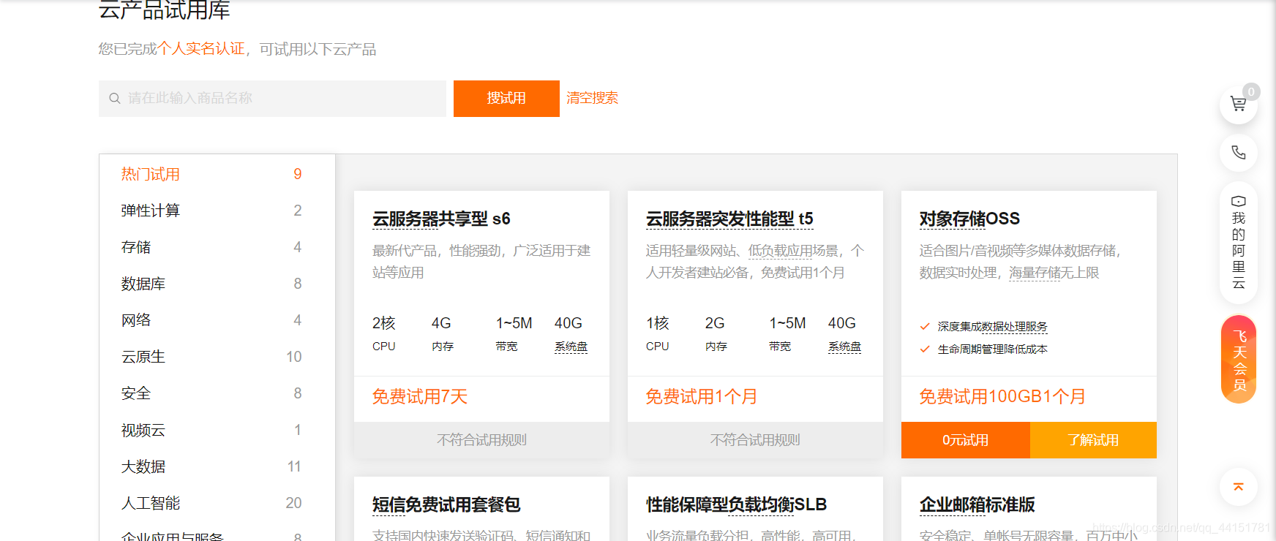Click the 搜试用 search button
Viewport: 1276px width, 541px height.
coord(506,99)
